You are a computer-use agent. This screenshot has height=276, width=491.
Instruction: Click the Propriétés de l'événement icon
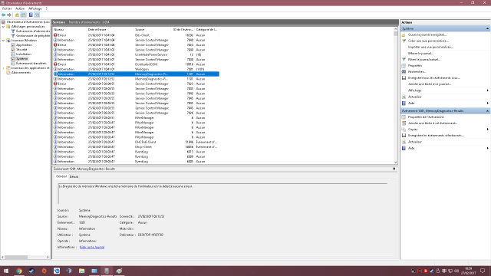404,117
